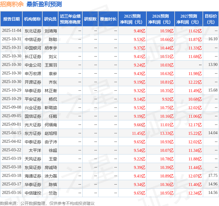Screen dimensions: 219x206
Task: Click the 2025预测净利润 column header
Action: 132,19
